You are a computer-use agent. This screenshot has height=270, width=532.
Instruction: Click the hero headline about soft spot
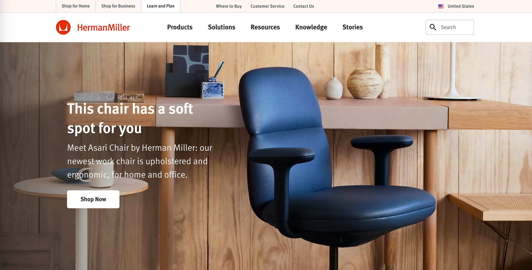(x=130, y=118)
